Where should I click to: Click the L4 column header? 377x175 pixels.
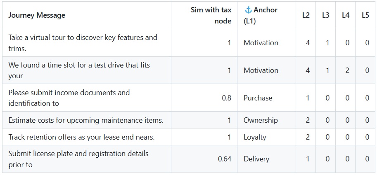pyautogui.click(x=346, y=15)
